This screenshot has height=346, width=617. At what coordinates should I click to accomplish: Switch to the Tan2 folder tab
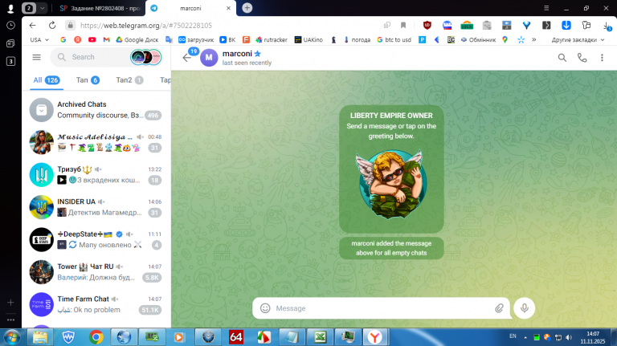pyautogui.click(x=129, y=80)
